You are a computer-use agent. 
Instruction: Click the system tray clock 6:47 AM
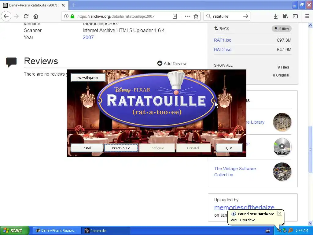302,230
